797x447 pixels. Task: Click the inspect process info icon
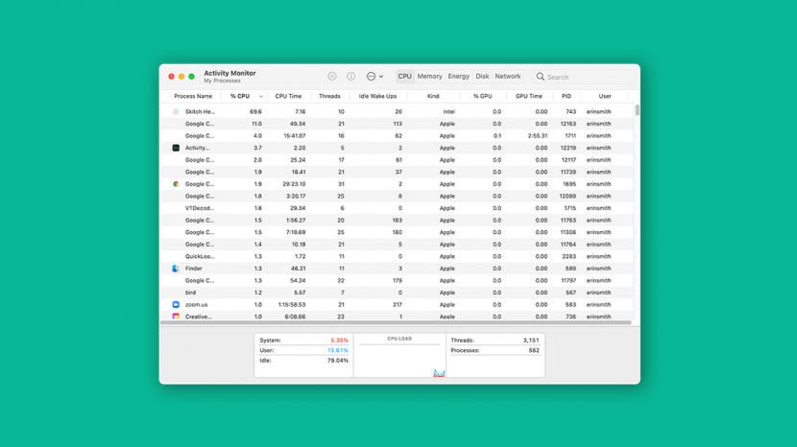click(x=350, y=76)
